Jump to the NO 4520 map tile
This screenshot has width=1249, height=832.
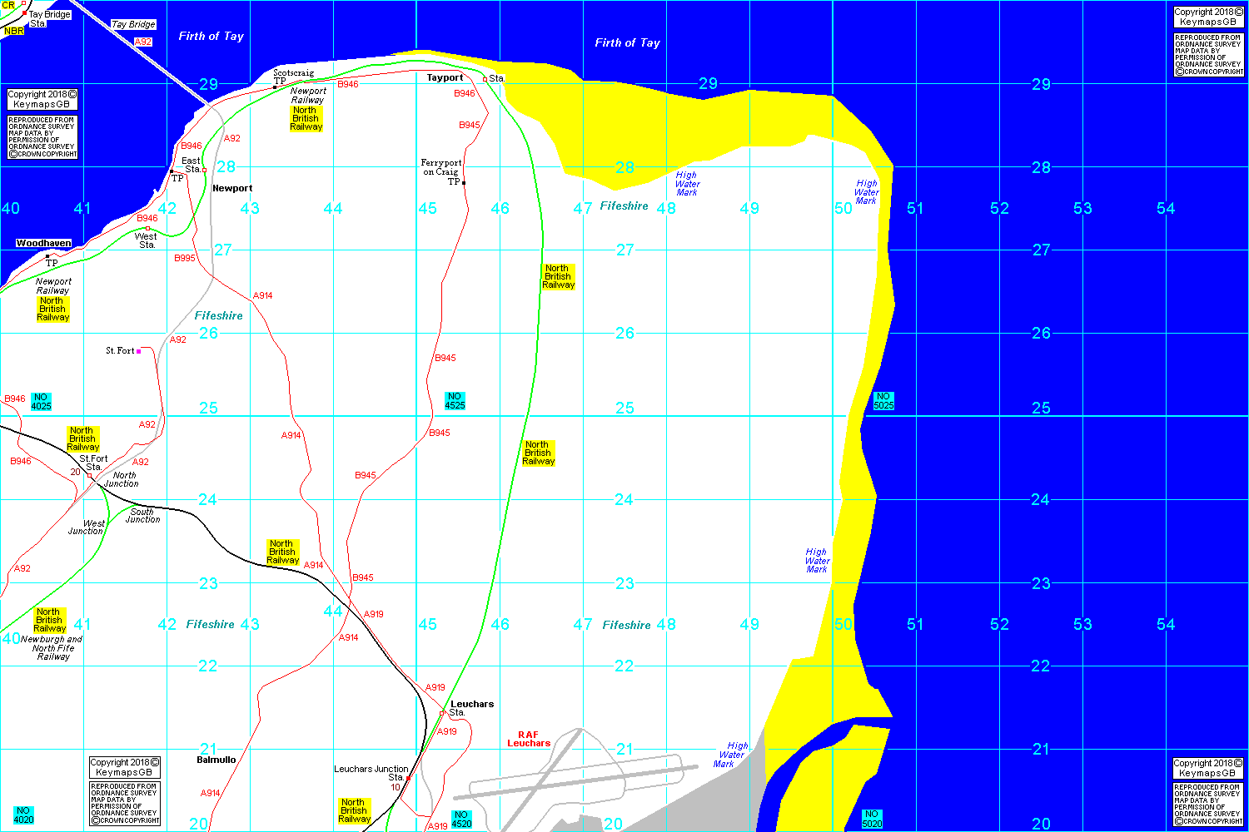click(x=461, y=820)
